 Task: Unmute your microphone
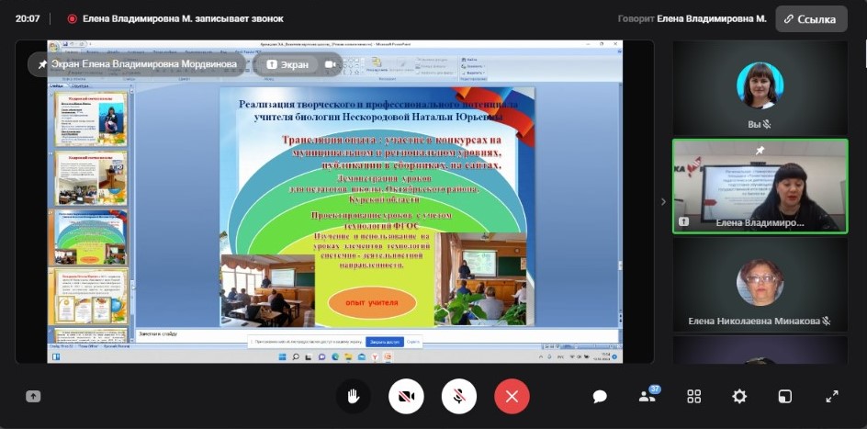click(459, 396)
